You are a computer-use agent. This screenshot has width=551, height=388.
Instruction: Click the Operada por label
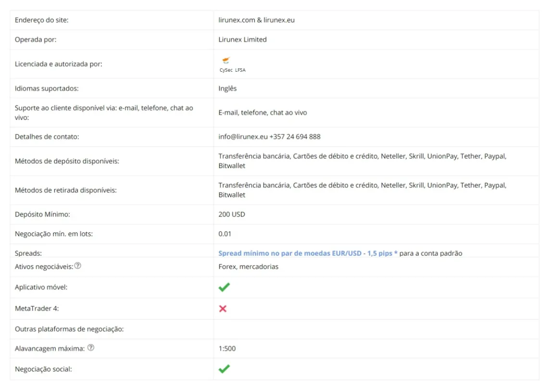(36, 39)
